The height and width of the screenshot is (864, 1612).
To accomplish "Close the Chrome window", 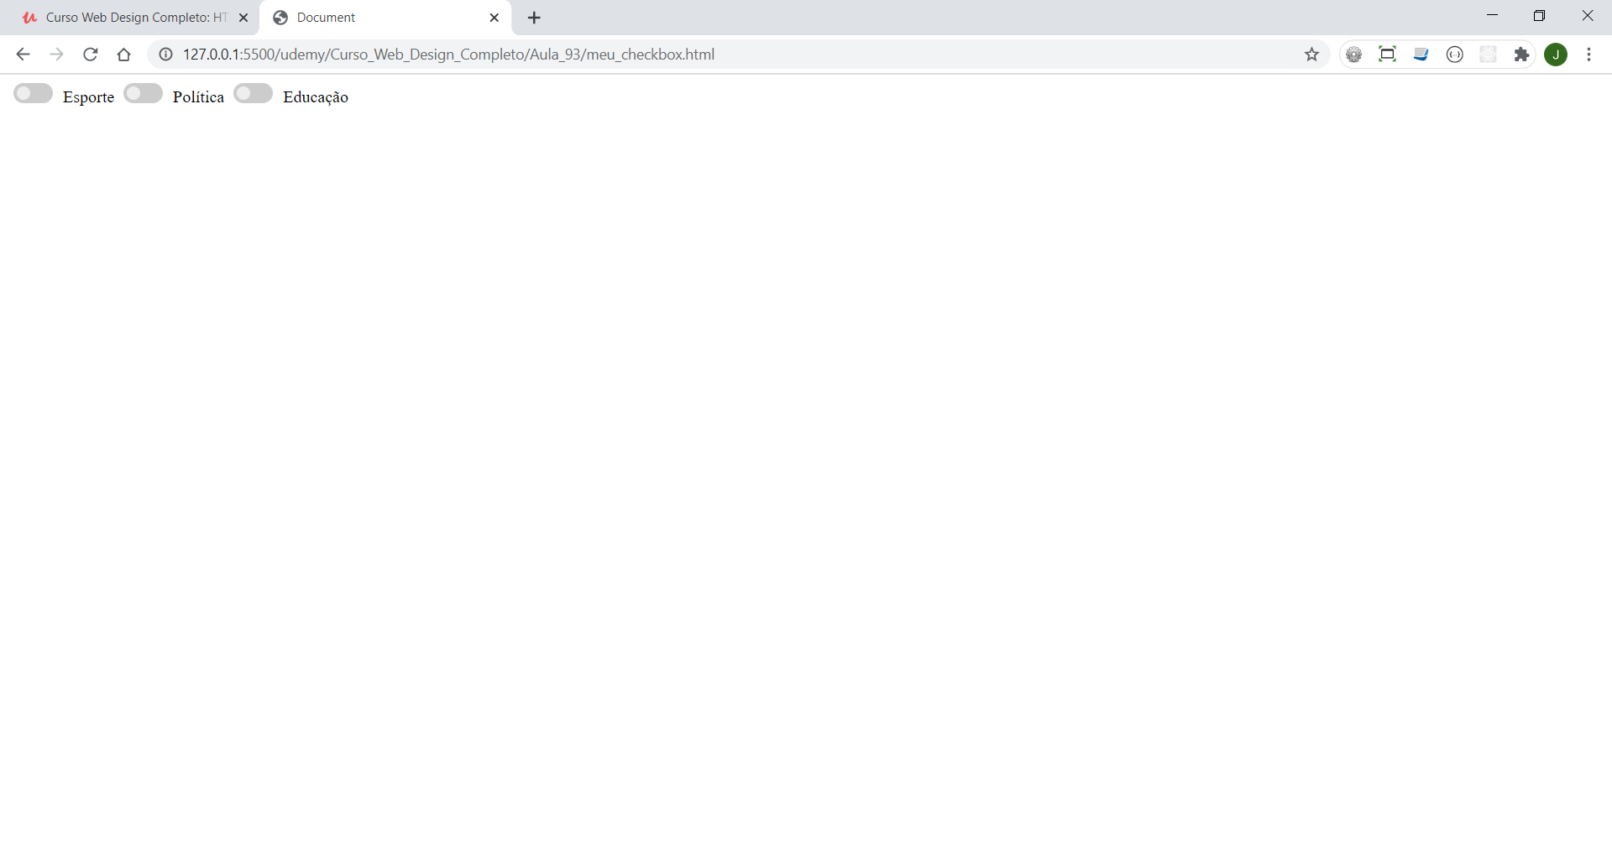I will pos(1588,16).
